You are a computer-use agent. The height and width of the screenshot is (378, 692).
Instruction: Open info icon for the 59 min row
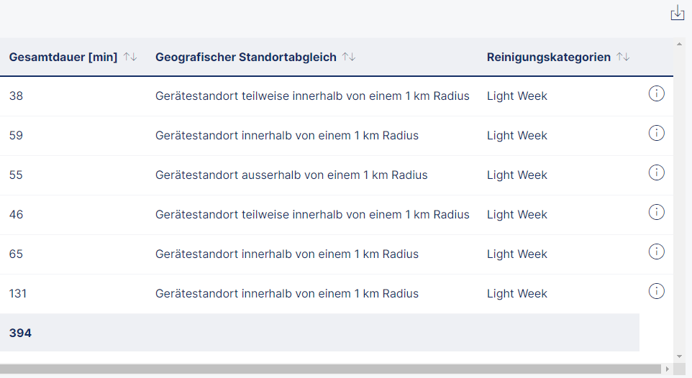click(656, 133)
